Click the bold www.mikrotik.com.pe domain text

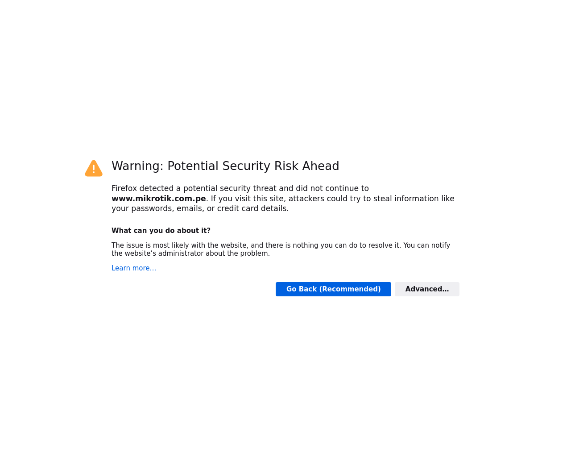point(159,199)
